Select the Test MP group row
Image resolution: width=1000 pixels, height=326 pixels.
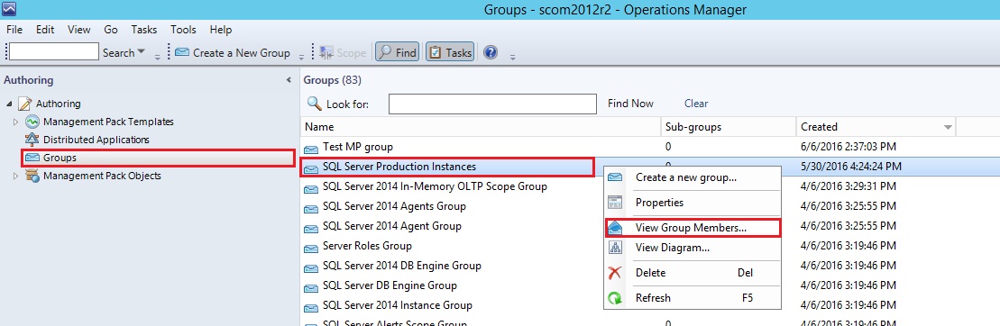650,147
